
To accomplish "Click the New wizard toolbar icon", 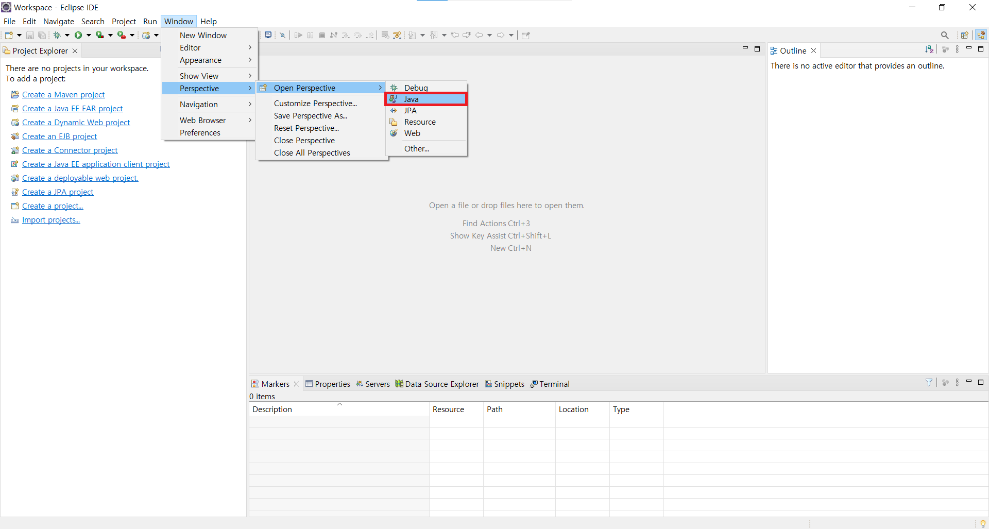I will pyautogui.click(x=9, y=35).
